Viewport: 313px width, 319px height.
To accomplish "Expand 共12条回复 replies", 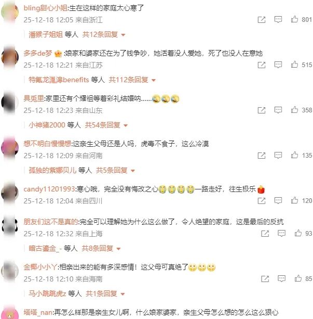I will (x=104, y=34).
